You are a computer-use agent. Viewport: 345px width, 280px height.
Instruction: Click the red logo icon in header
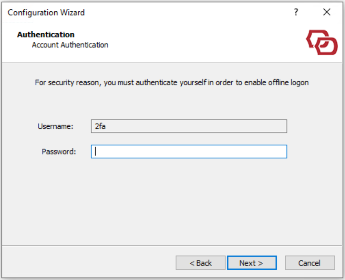coord(322,42)
